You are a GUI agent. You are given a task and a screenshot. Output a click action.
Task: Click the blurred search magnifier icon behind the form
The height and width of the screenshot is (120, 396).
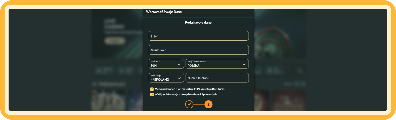(x=299, y=70)
